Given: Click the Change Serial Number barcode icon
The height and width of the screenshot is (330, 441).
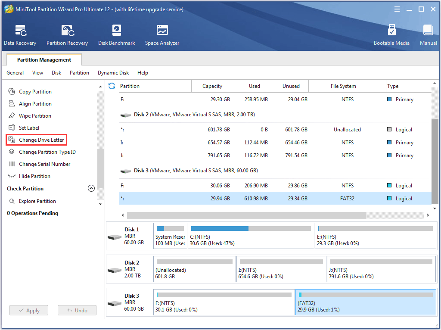Looking at the screenshot, I should tap(12, 164).
